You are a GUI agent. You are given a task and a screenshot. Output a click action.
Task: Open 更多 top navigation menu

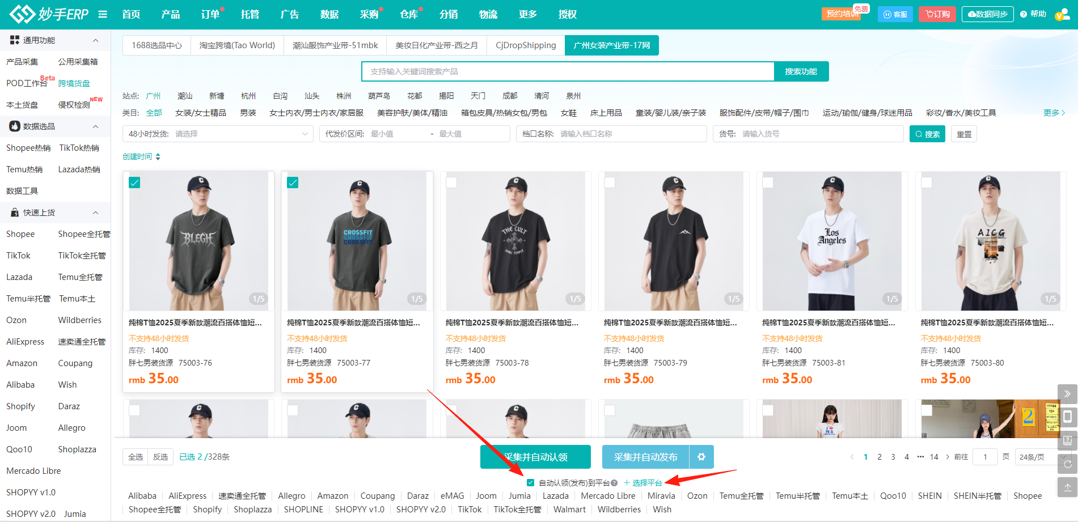click(x=527, y=14)
